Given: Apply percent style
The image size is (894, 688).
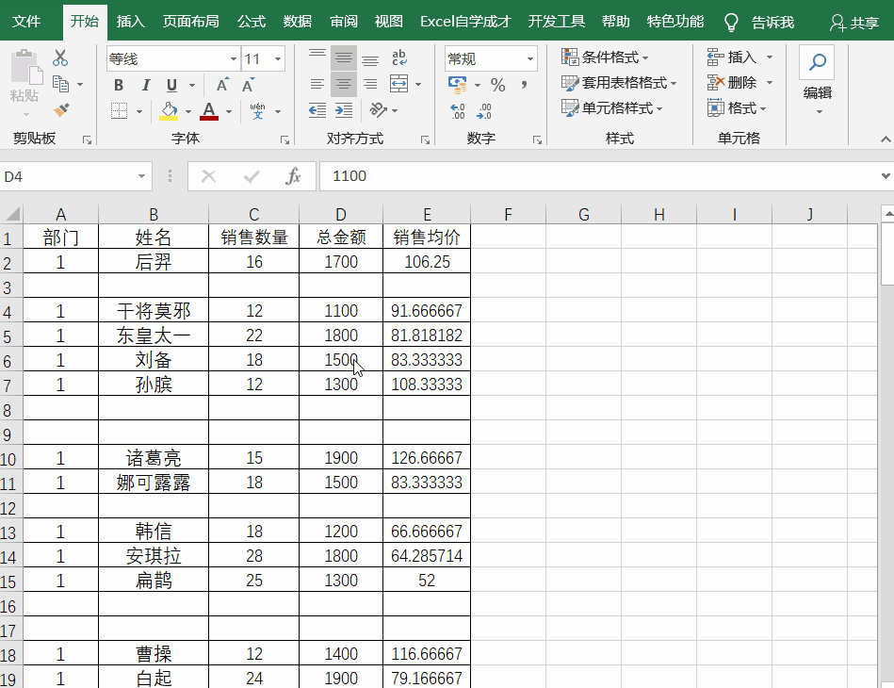Looking at the screenshot, I should [497, 85].
